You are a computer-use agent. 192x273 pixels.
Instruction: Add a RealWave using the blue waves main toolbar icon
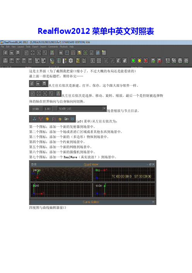click(x=98, y=52)
